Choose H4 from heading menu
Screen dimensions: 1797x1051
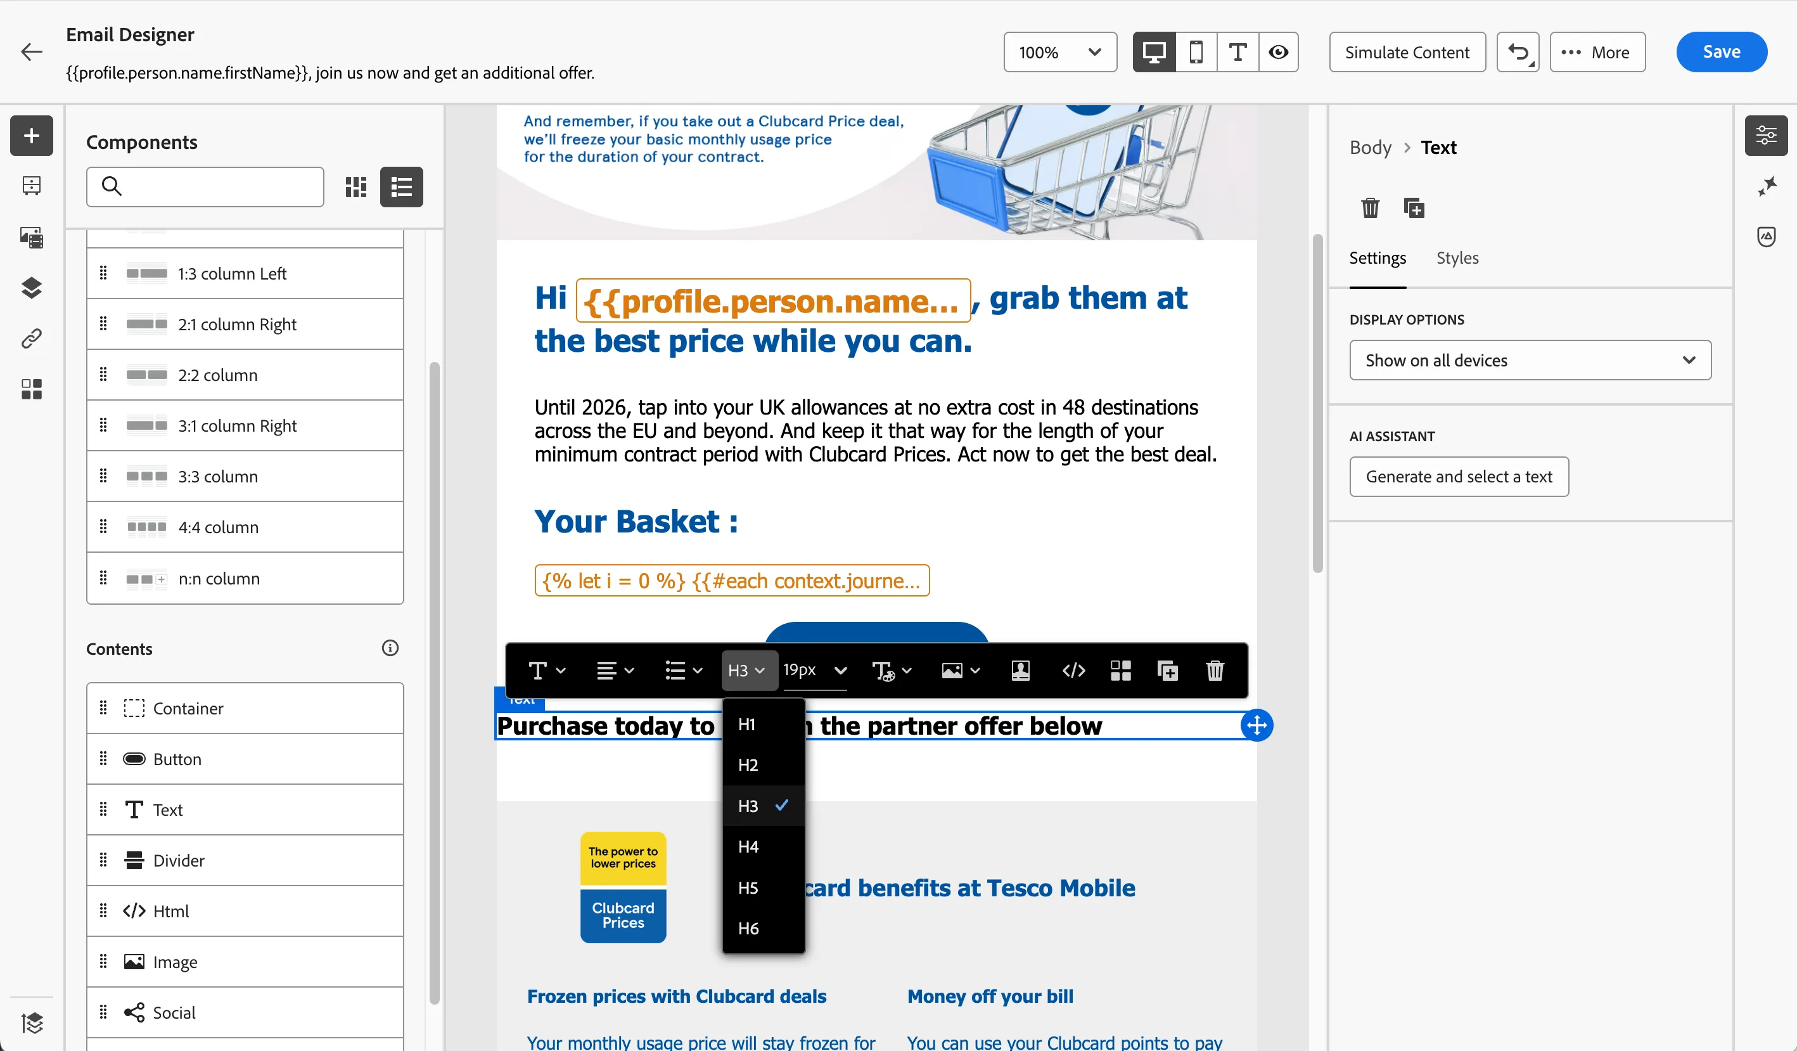pos(764,847)
